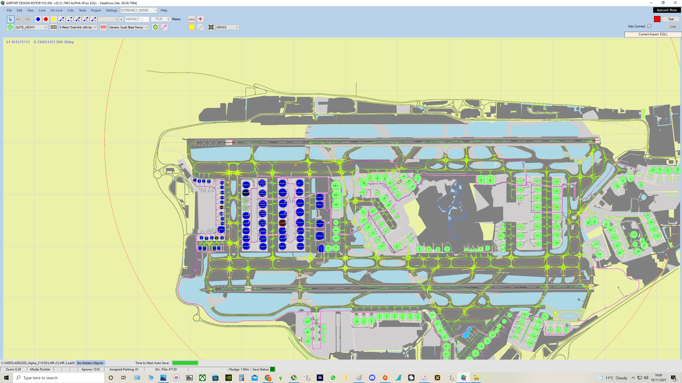Open the Tools menu
The height and width of the screenshot is (383, 682).
point(82,10)
